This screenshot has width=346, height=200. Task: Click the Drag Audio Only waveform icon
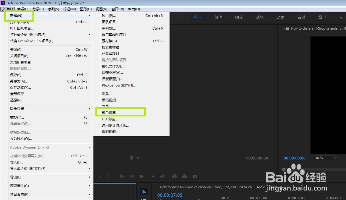click(x=139, y=158)
